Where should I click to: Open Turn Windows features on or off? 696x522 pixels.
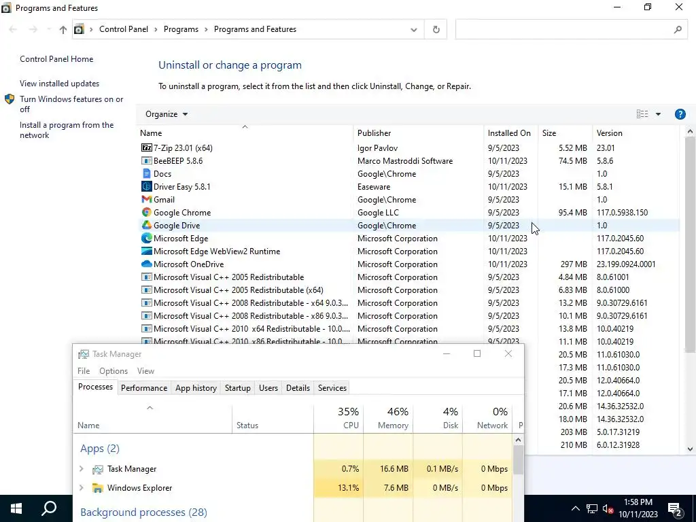coord(71,104)
